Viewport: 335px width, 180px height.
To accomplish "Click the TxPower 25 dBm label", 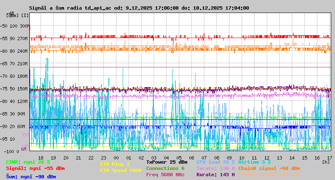I will coord(167,162).
